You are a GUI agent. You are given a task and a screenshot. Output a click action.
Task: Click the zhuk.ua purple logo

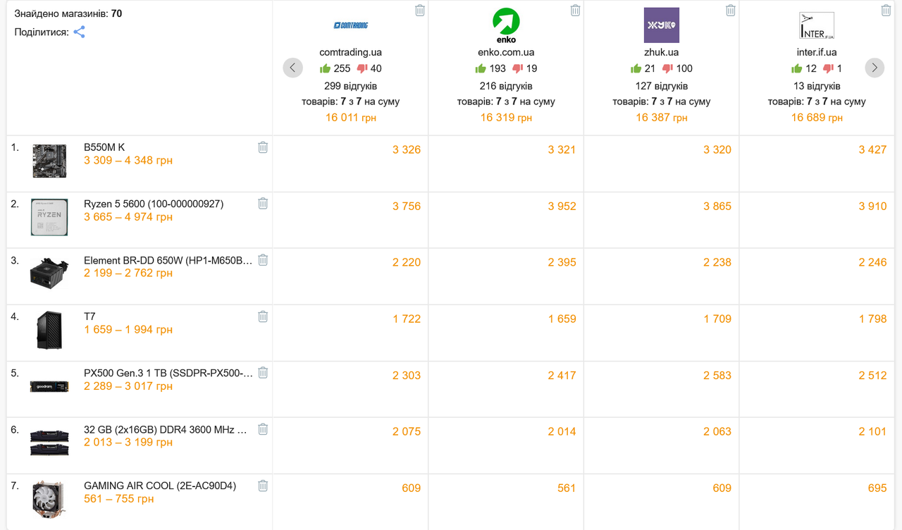(x=662, y=25)
